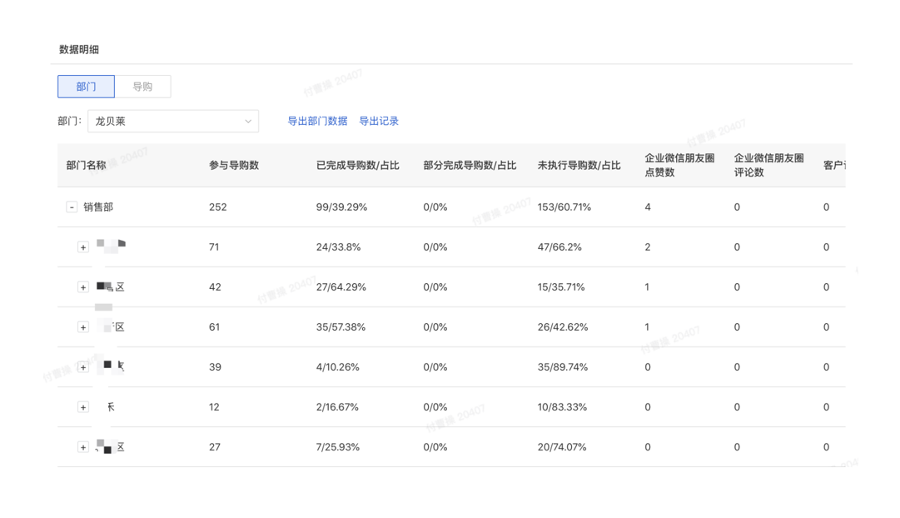Screen dimensions: 900x518
Task: Expand the sub-department row with 12 participants
Action: 82,406
